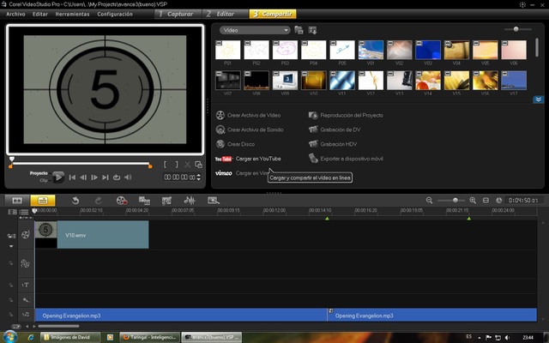549x343 pixels.
Task: Open the Painting Creator icon
Action: (x=166, y=201)
